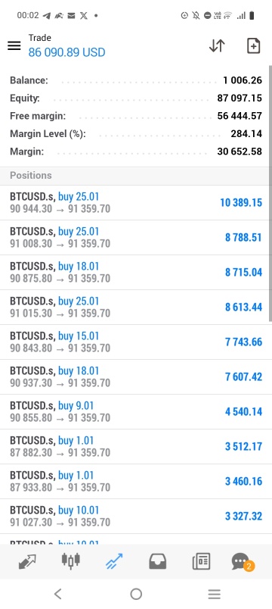
Task: Select position opened at 87 882.30
Action: click(134, 447)
